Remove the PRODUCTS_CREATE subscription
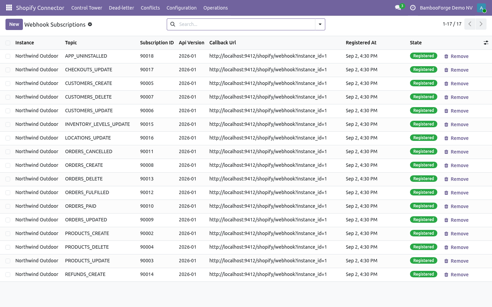Viewport: 492px width, 307px height. pyautogui.click(x=456, y=234)
